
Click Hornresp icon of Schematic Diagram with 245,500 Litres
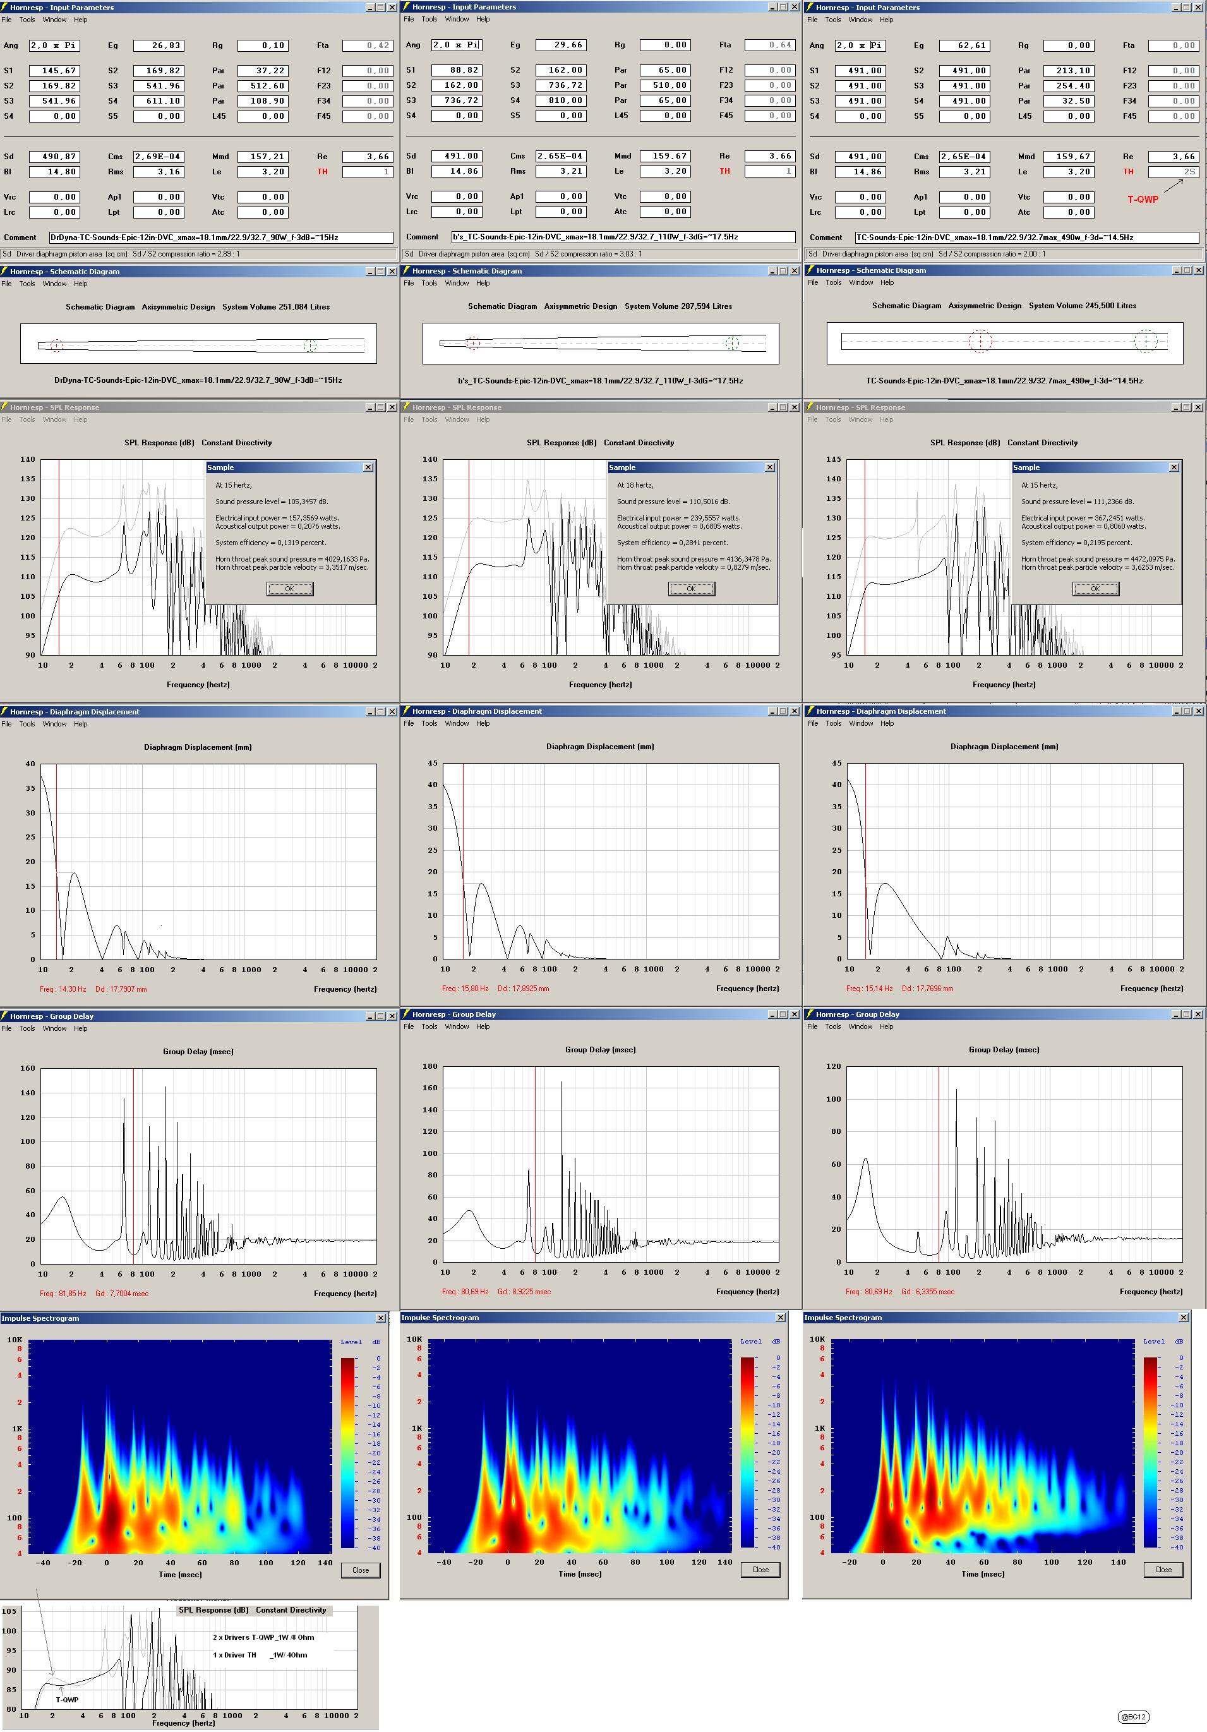click(810, 270)
